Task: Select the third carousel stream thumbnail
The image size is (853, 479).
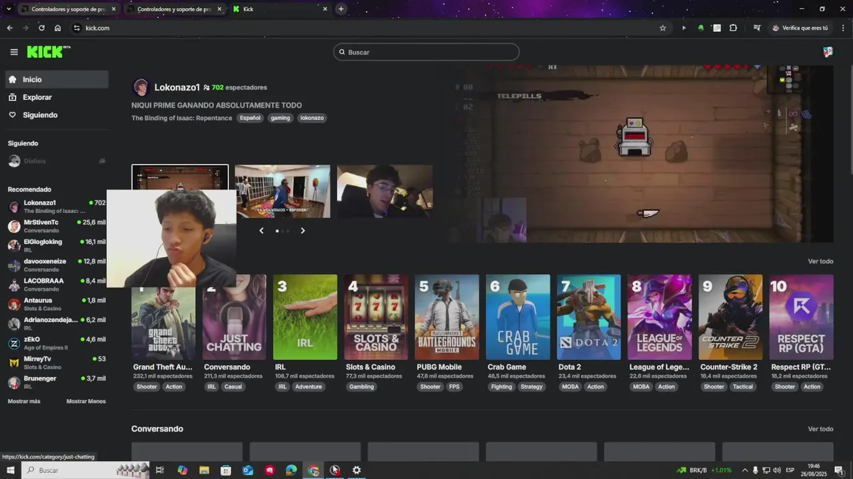Action: tap(385, 191)
